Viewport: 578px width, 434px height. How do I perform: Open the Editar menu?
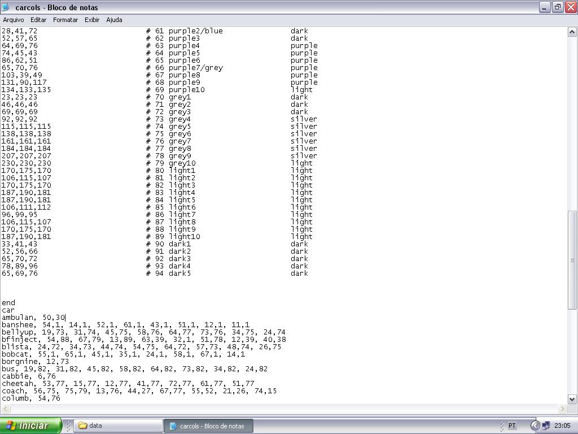(x=38, y=20)
